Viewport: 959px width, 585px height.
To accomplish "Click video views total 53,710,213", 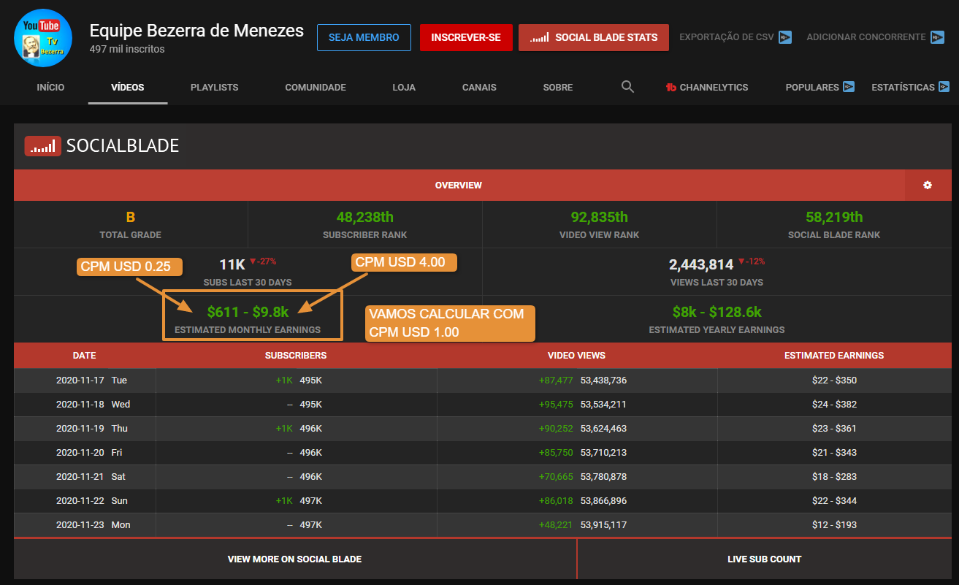I will pos(603,452).
